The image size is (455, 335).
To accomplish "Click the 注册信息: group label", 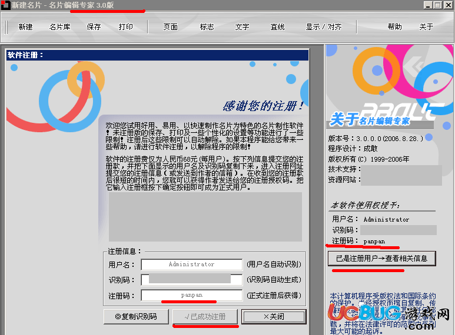I will pyautogui.click(x=124, y=252).
